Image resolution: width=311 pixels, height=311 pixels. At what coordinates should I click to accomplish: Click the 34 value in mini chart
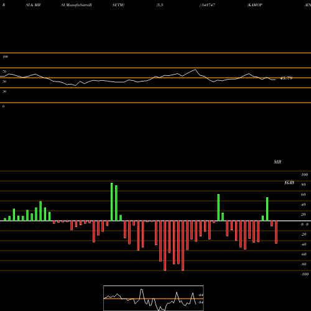click(201, 302)
